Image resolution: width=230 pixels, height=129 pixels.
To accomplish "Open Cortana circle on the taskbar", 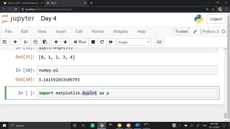I will 74,125.
